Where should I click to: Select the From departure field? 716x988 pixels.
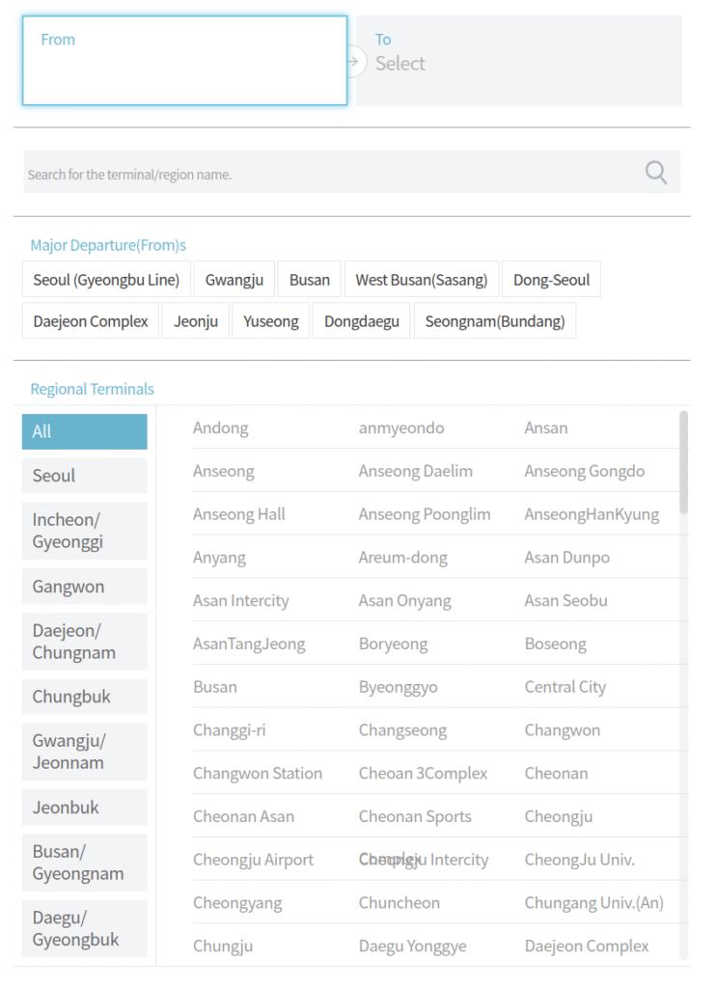tap(184, 60)
